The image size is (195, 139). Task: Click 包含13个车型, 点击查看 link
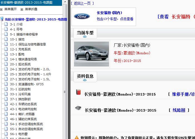115,19
